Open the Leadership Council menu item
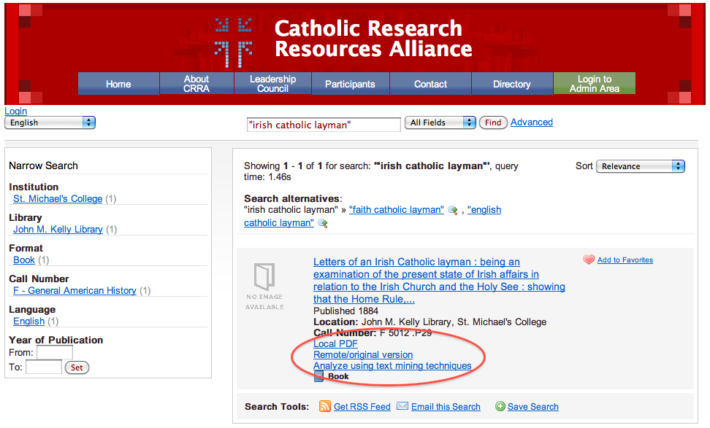Image resolution: width=710 pixels, height=428 pixels. [x=272, y=84]
